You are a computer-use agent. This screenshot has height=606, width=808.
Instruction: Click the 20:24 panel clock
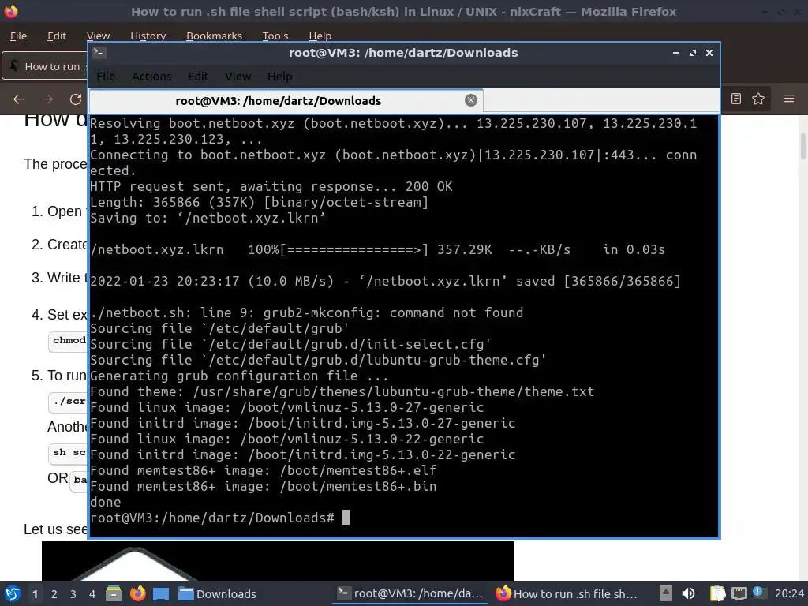[x=789, y=593]
